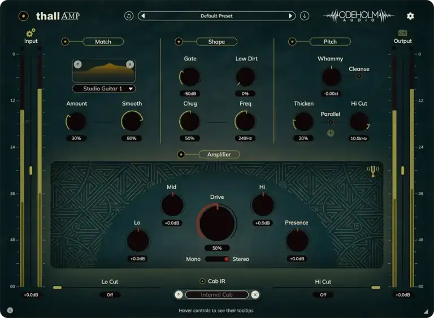Click the Hi Cut slider handle at bottom
Screen dimensions: 434x318
pos(376,287)
